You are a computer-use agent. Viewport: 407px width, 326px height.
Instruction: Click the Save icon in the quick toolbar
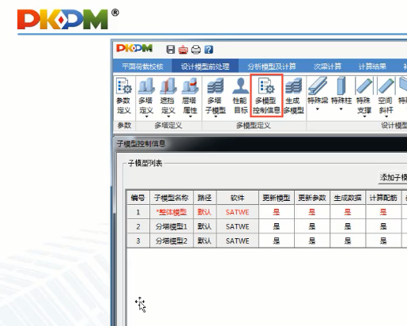(171, 49)
